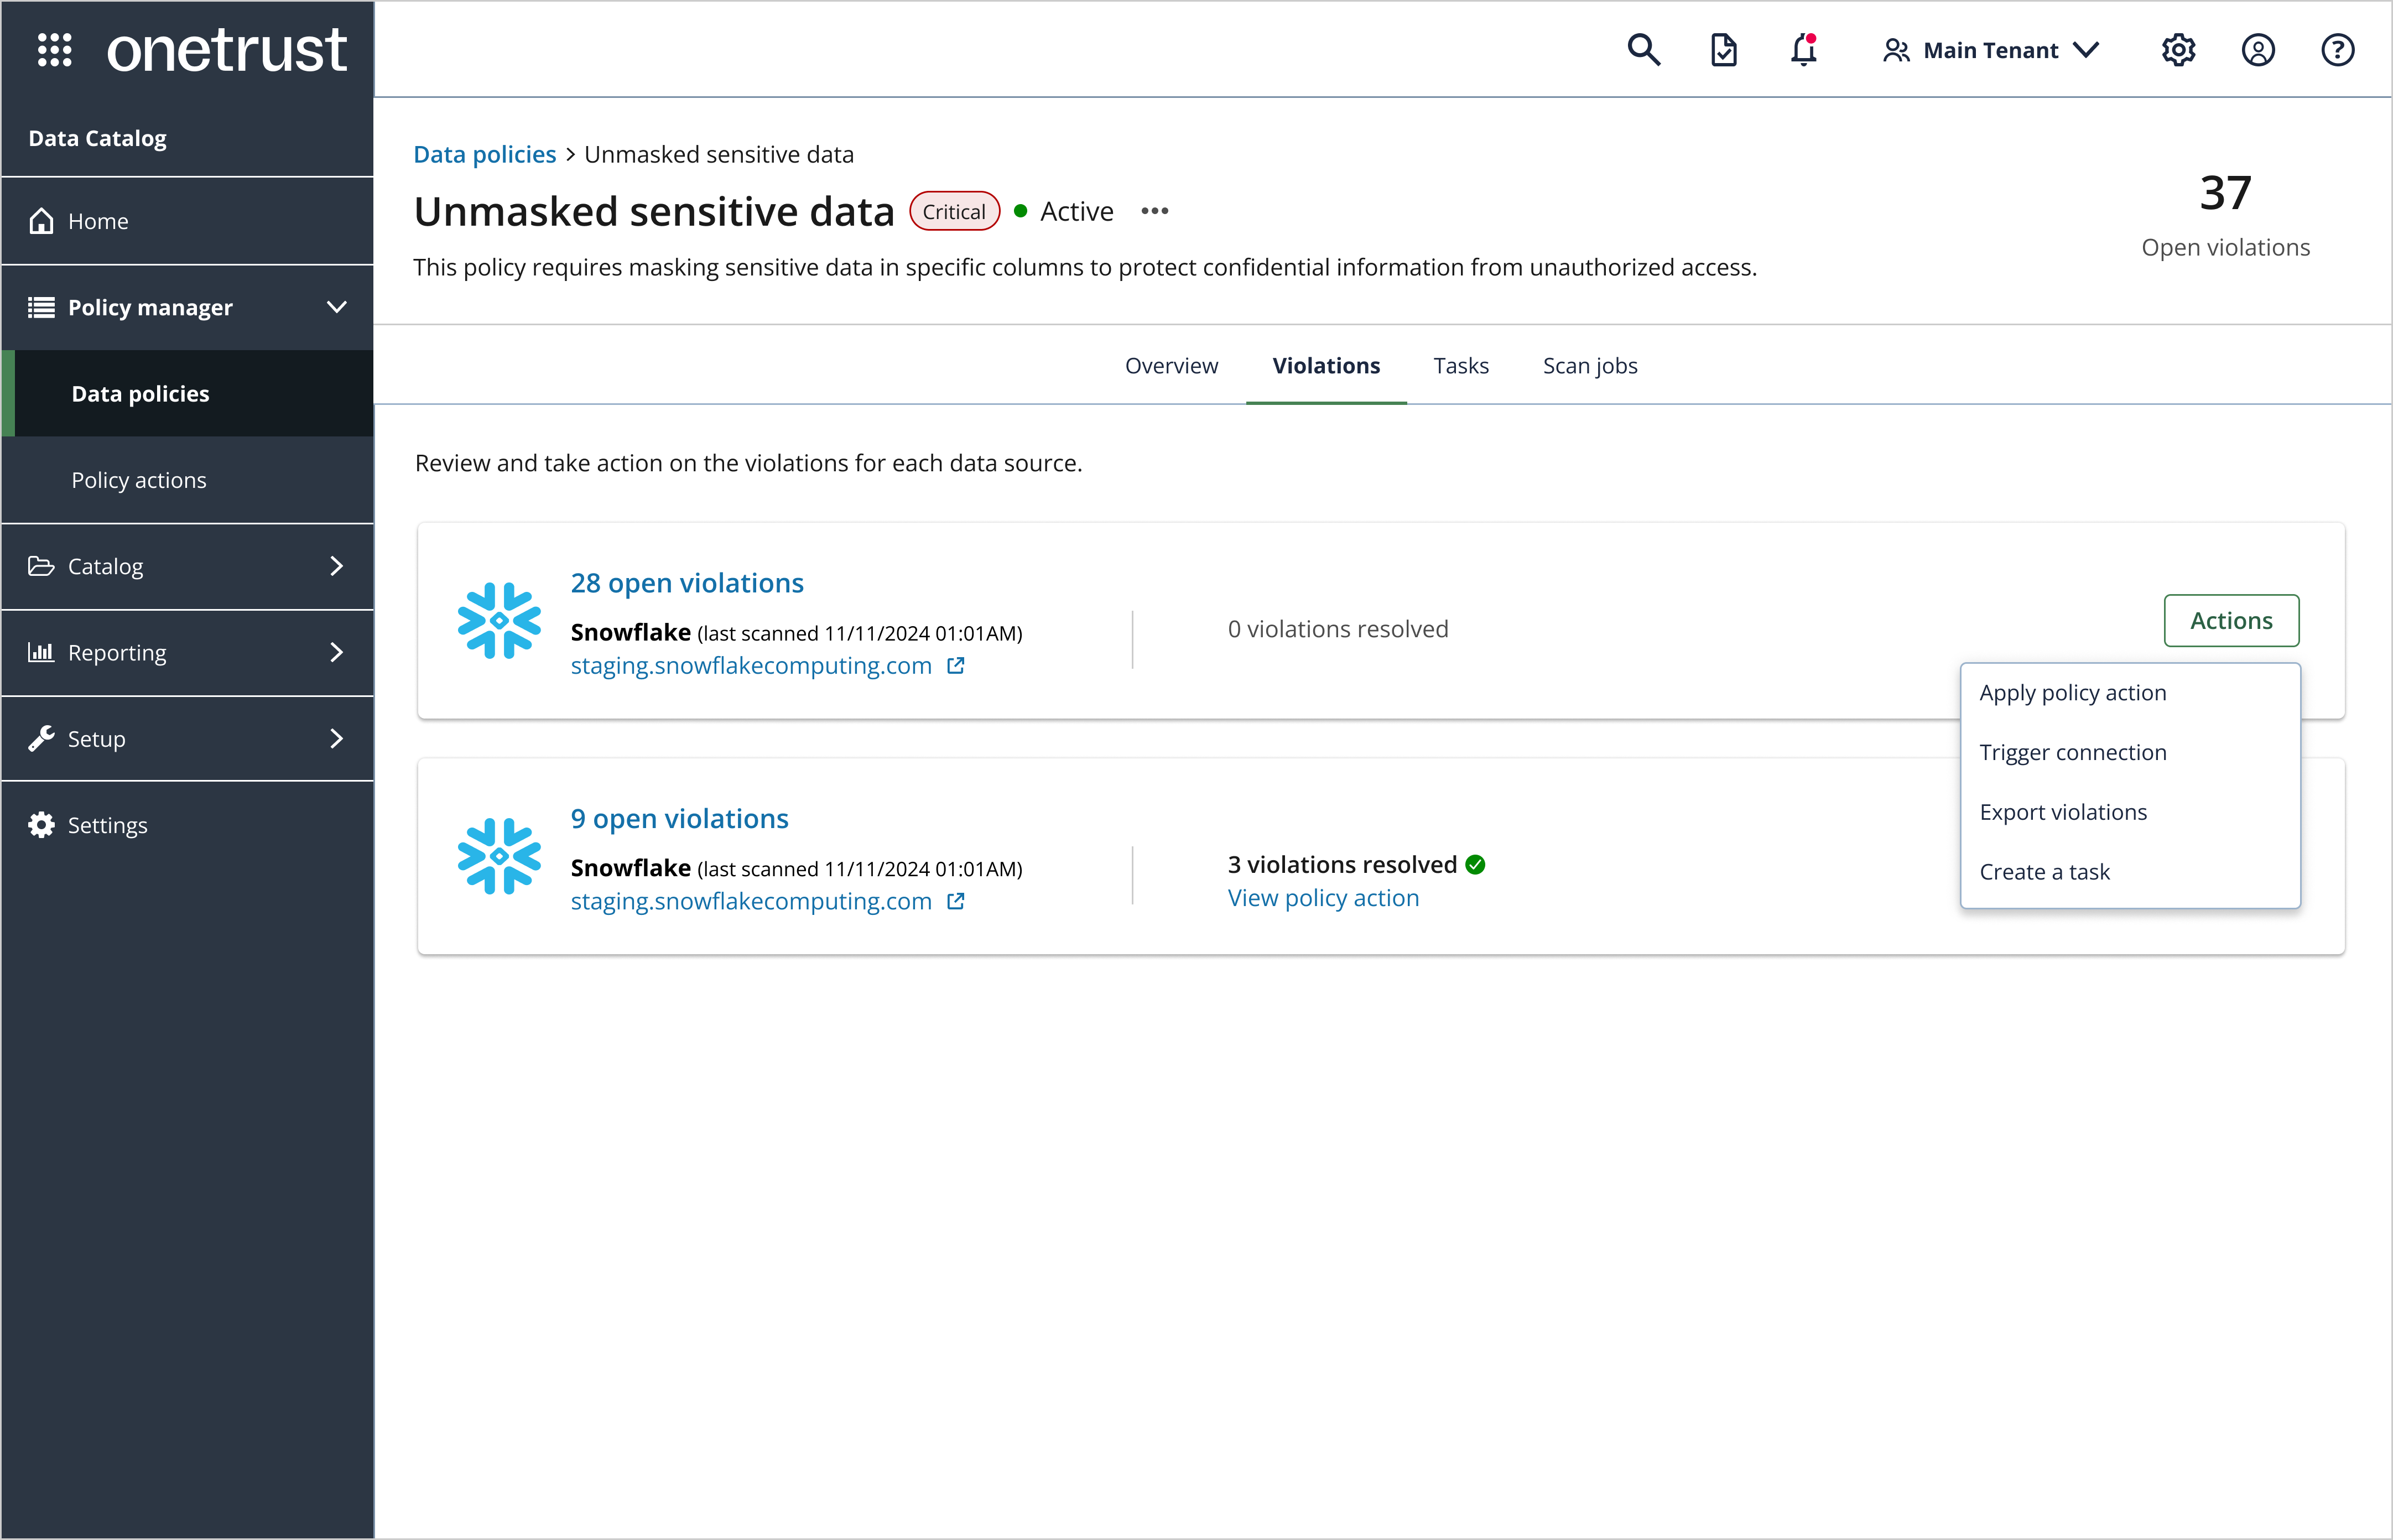Click the Reporting chart icon
The width and height of the screenshot is (2393, 1540).
(40, 652)
